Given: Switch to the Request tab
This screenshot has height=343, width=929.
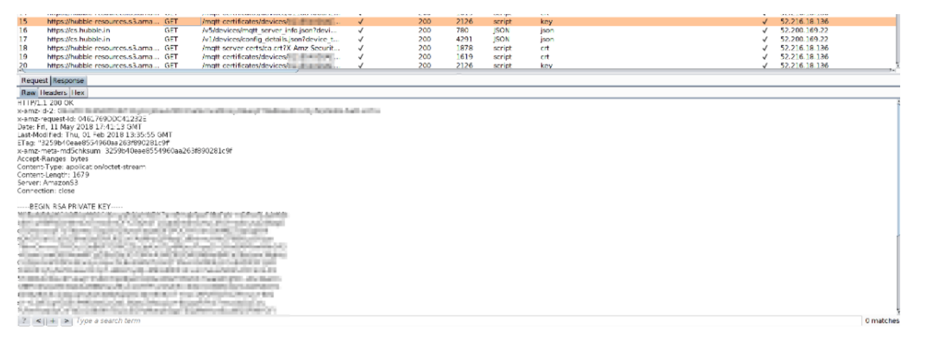Looking at the screenshot, I should [34, 80].
